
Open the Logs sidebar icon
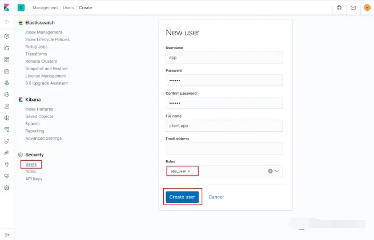pos(7,118)
